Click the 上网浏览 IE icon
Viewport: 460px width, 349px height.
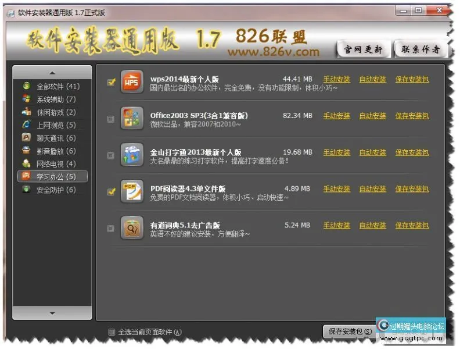click(x=26, y=124)
